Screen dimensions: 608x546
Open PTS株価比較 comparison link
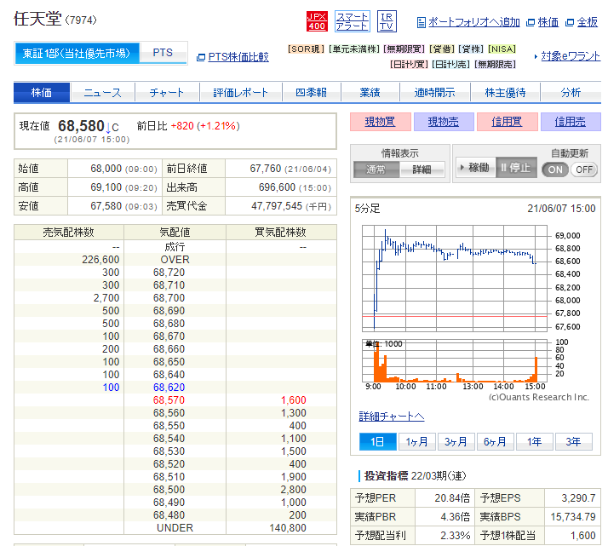click(238, 57)
